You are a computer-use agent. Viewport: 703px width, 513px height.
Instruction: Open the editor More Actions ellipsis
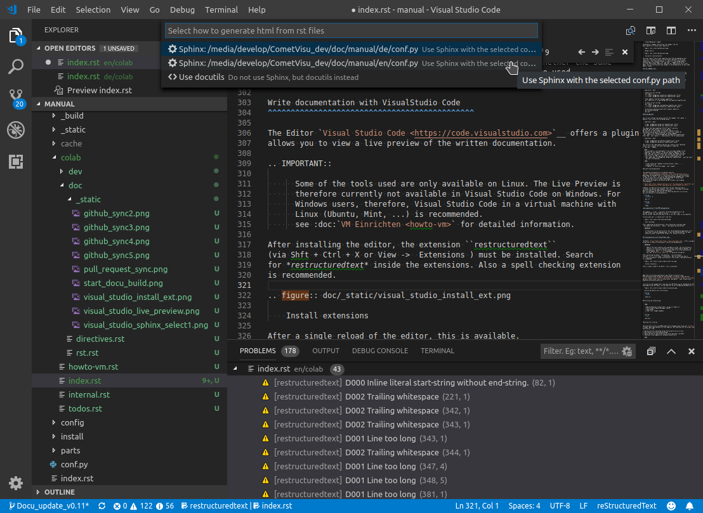click(x=692, y=30)
